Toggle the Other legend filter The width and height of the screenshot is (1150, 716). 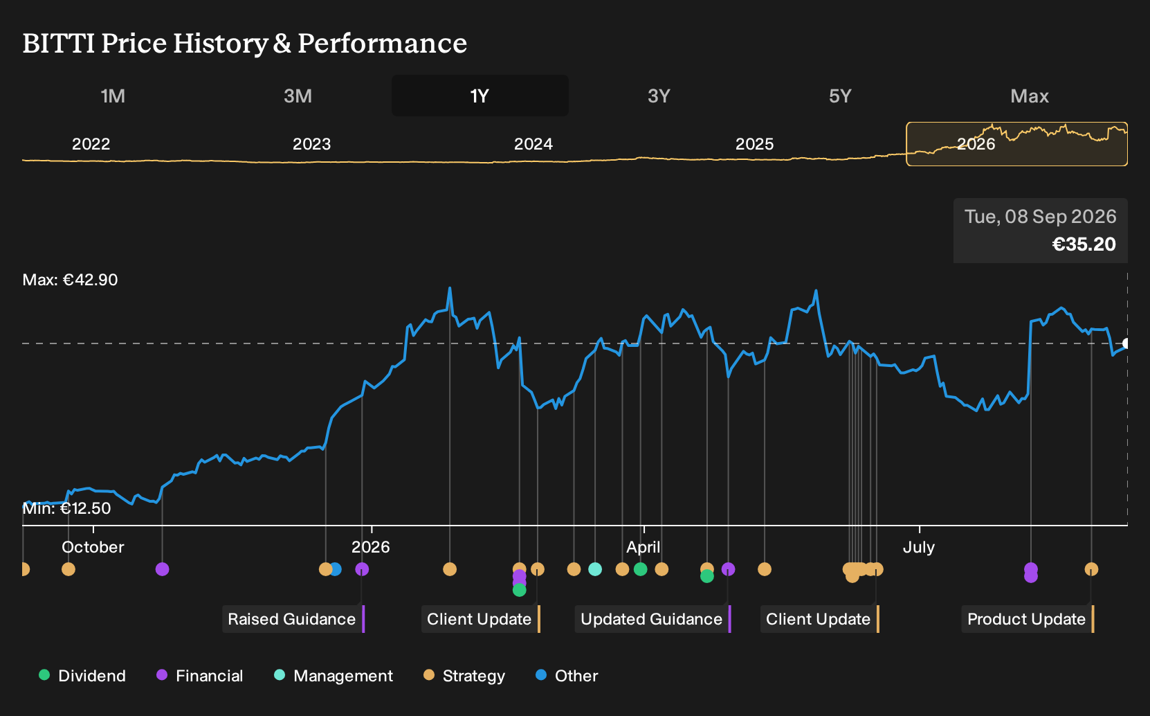pos(567,676)
